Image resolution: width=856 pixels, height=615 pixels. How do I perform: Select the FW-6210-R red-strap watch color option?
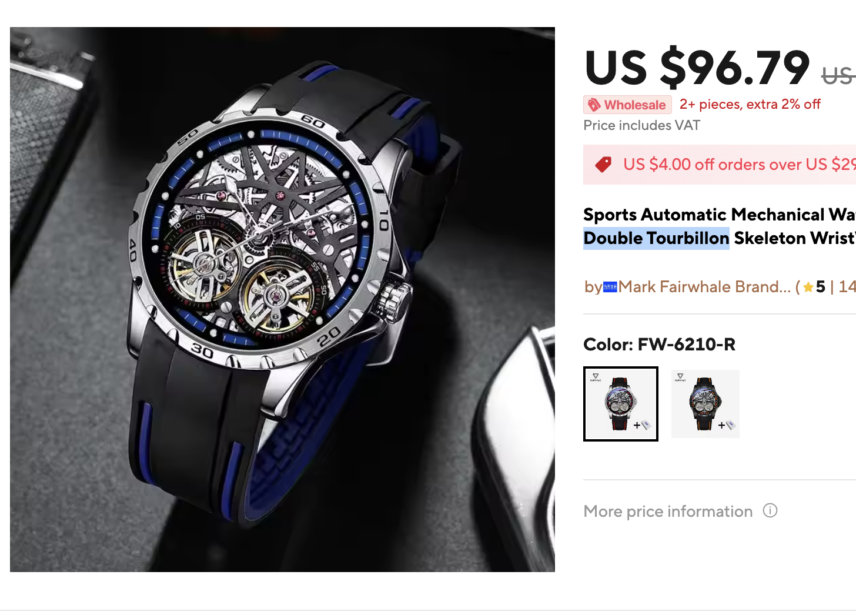pyautogui.click(x=621, y=404)
